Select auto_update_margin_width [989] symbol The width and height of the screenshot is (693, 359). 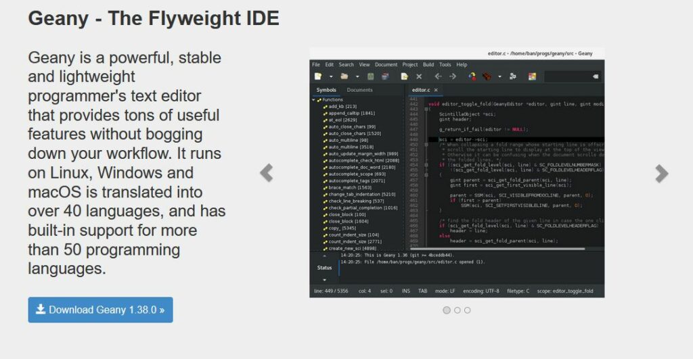tap(363, 153)
